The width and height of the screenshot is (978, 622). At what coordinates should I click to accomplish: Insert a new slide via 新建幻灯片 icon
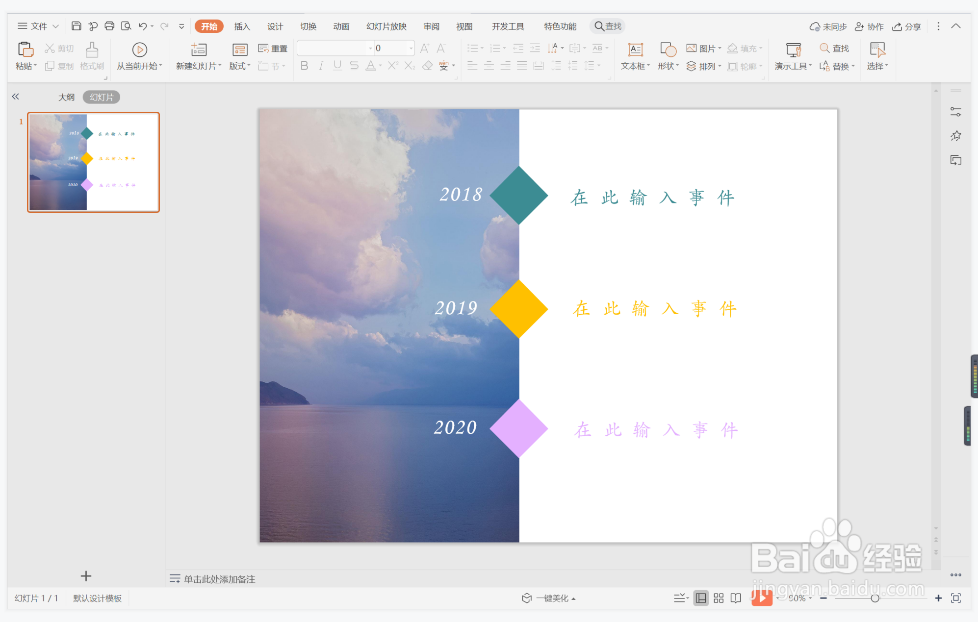click(198, 50)
